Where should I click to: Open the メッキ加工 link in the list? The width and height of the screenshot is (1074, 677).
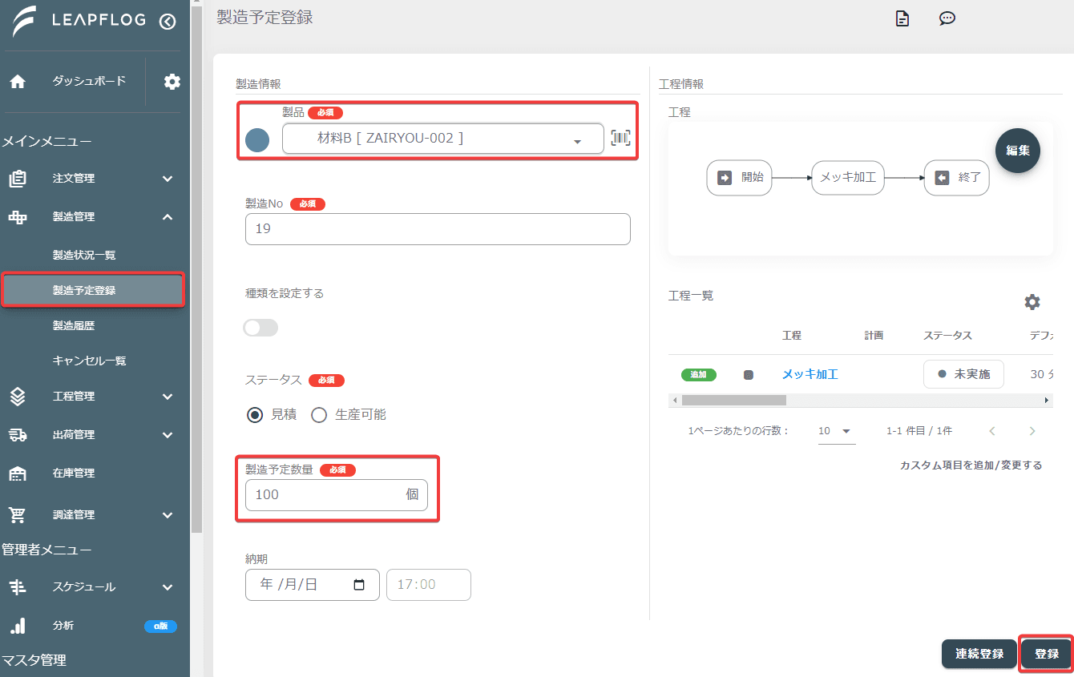pyautogui.click(x=810, y=374)
